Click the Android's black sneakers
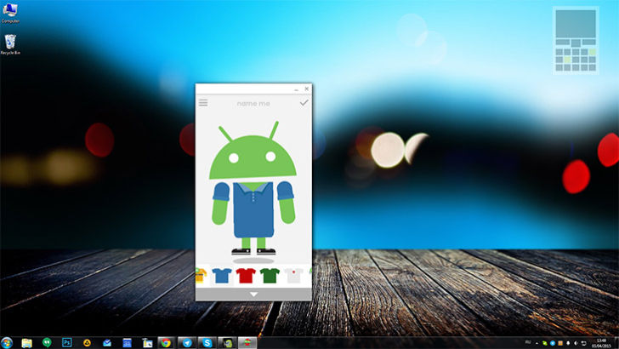The image size is (619, 349). [x=253, y=251]
